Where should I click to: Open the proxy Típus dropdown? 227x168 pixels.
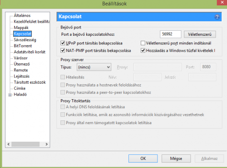pos(94,67)
